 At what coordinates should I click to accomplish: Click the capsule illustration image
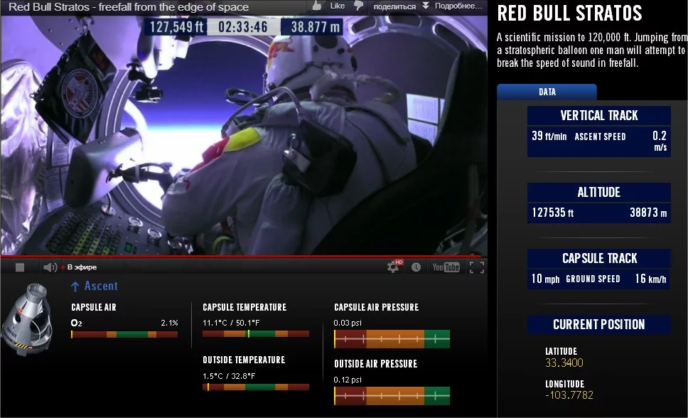pos(27,319)
